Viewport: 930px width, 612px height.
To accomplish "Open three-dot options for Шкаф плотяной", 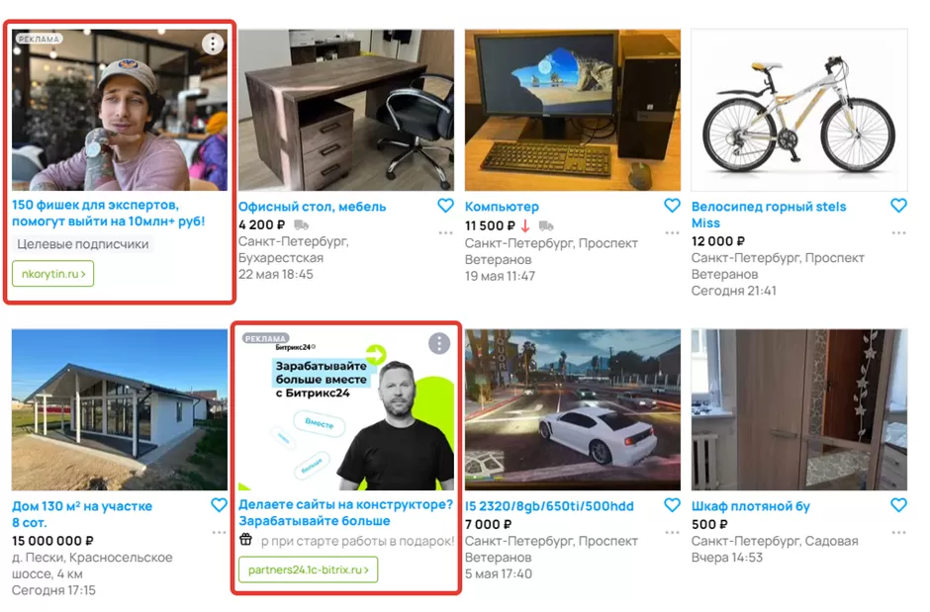I will point(898,532).
